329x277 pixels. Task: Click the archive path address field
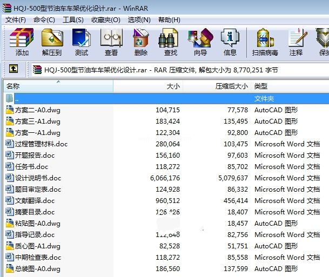(180, 70)
